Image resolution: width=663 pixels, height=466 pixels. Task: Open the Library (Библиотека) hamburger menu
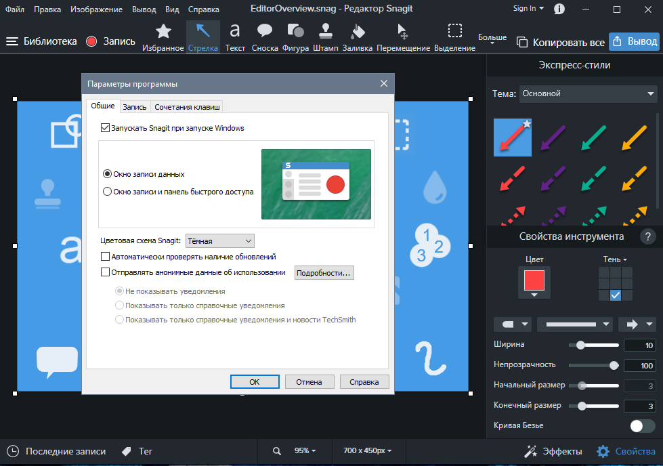click(x=41, y=41)
